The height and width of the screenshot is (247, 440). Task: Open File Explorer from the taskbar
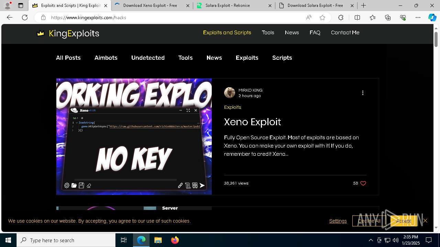pyautogui.click(x=158, y=240)
